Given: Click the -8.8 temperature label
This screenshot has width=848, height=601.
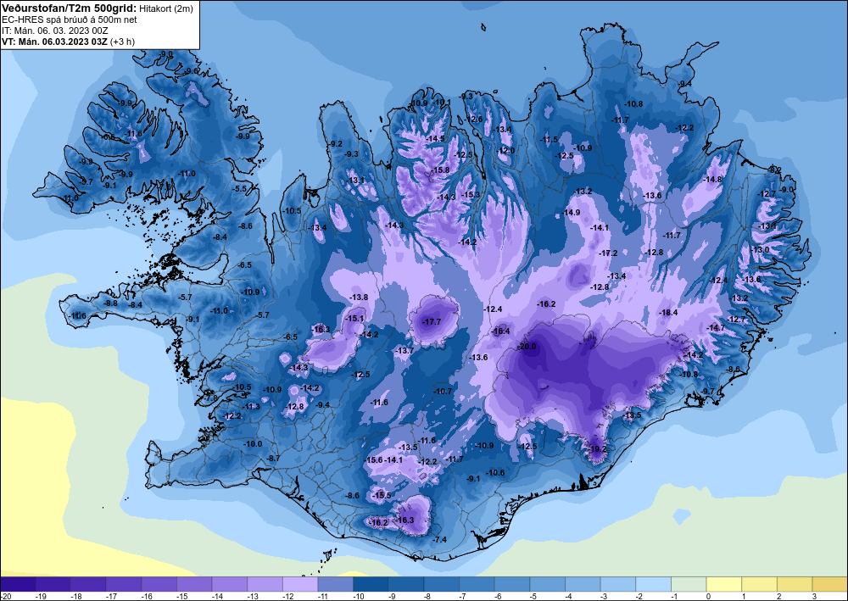Looking at the screenshot, I should (x=111, y=303).
